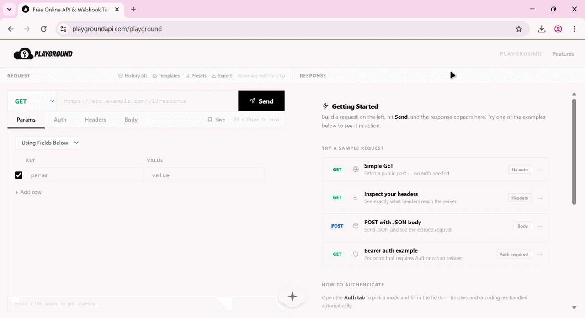Click arrow on POST with JSON body row
The image size is (585, 318).
[540, 227]
